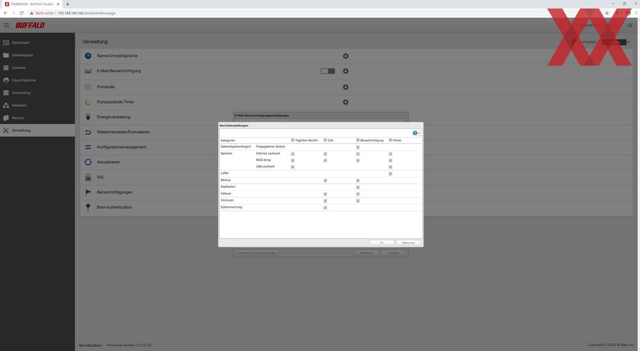
Task: Click the refresh icon for Aktualisieren
Action: pyautogui.click(x=88, y=162)
